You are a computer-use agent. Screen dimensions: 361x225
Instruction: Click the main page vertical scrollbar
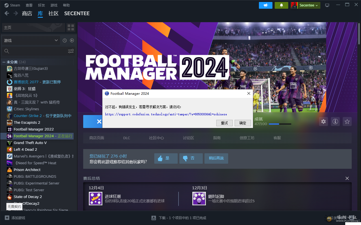pos(359,33)
